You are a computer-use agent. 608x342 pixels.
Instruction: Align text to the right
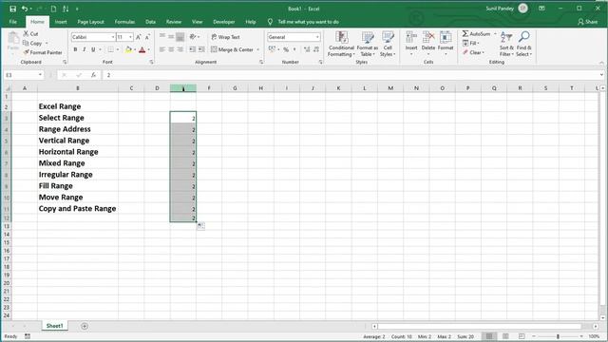tap(180, 49)
